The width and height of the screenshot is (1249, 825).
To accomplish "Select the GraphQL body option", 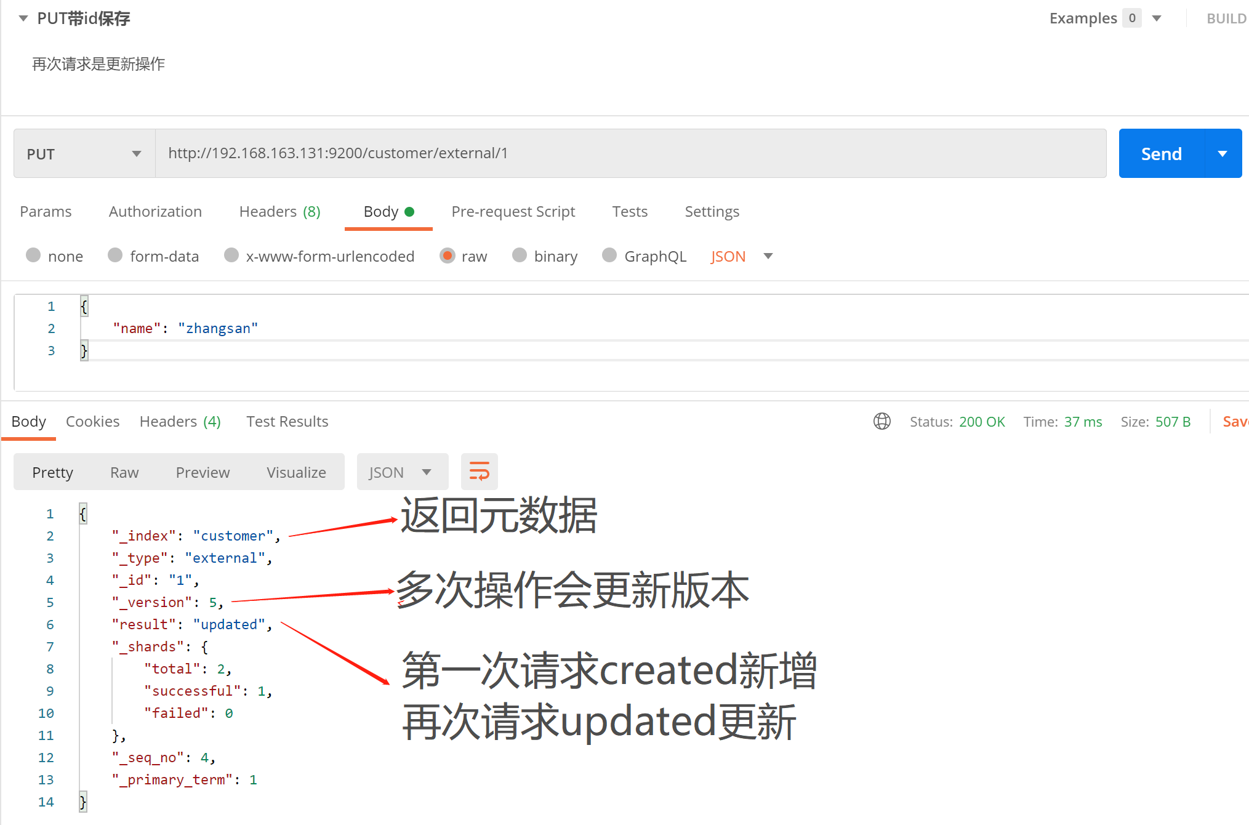I will point(609,256).
